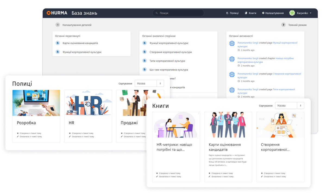Open the Розробка shelf thumbnail
The width and height of the screenshot is (326, 193).
pos(36,103)
